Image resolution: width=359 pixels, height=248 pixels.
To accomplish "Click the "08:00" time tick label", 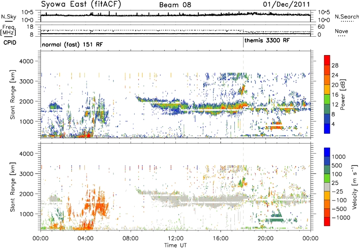I will pyautogui.click(x=131, y=239).
